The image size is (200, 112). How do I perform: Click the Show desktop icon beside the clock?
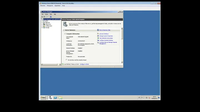pos(159,98)
